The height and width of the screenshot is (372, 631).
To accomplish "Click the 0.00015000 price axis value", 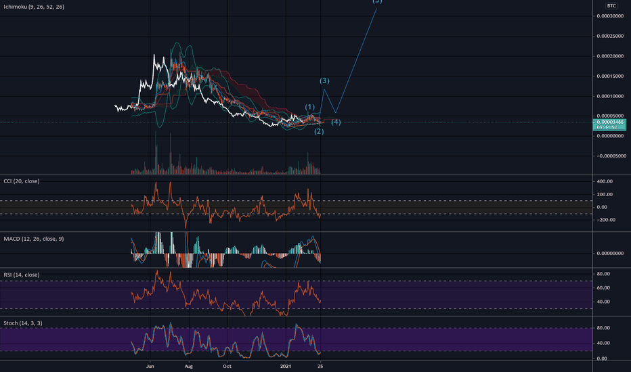I will [x=610, y=76].
